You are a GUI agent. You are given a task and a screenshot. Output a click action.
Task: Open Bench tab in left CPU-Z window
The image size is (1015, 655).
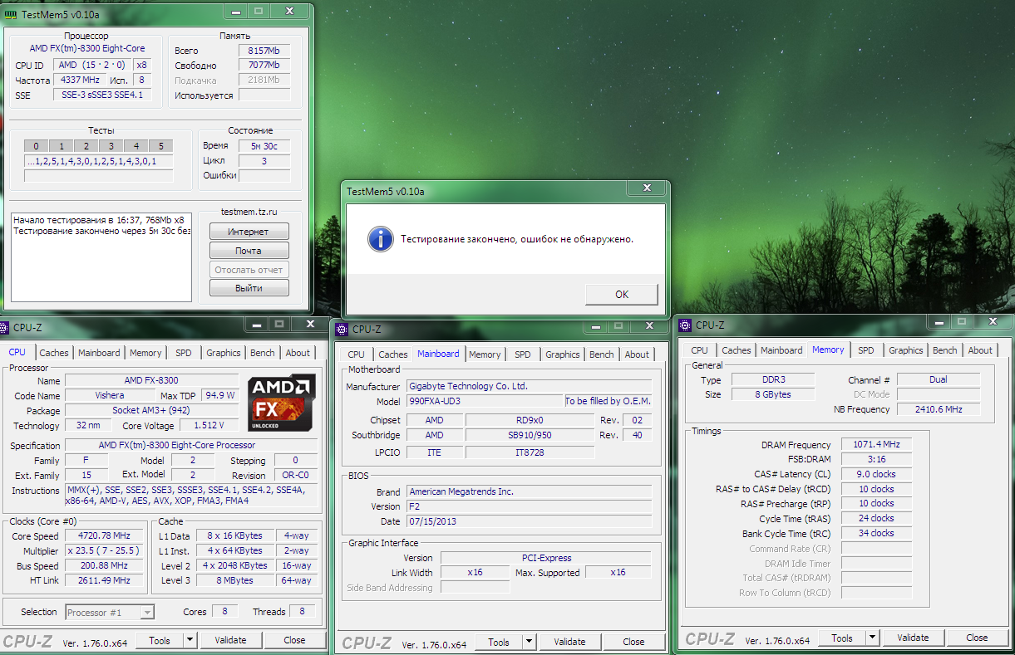pyautogui.click(x=263, y=353)
